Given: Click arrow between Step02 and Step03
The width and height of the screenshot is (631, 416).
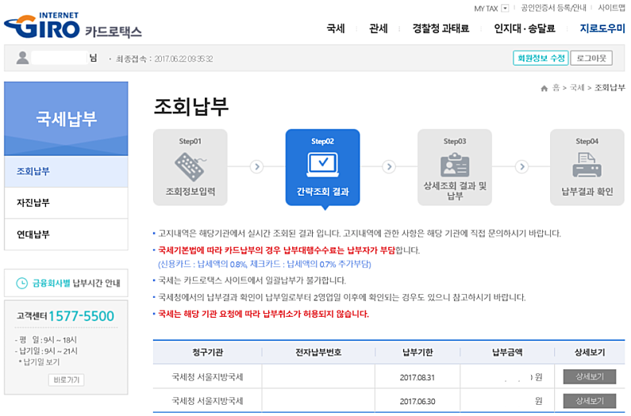Looking at the screenshot, I should pyautogui.click(x=389, y=166).
